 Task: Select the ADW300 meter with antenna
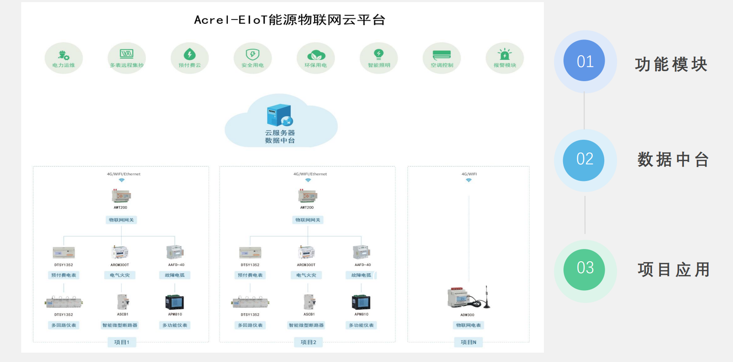pos(469,297)
